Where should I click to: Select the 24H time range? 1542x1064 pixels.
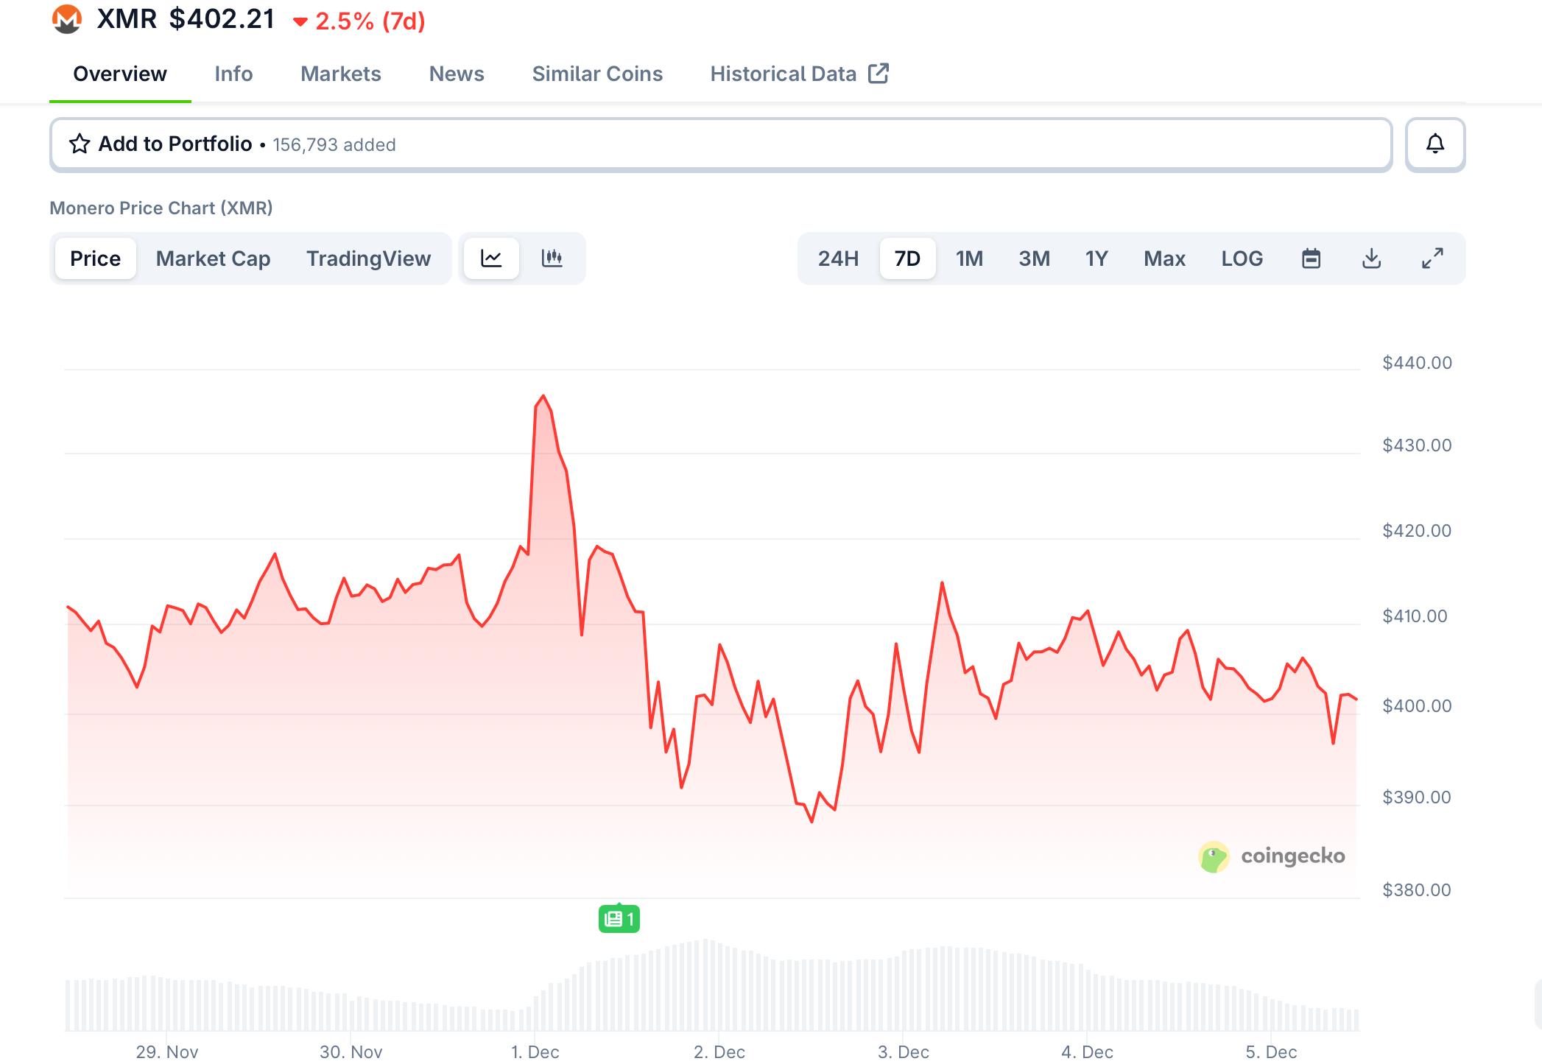(838, 258)
